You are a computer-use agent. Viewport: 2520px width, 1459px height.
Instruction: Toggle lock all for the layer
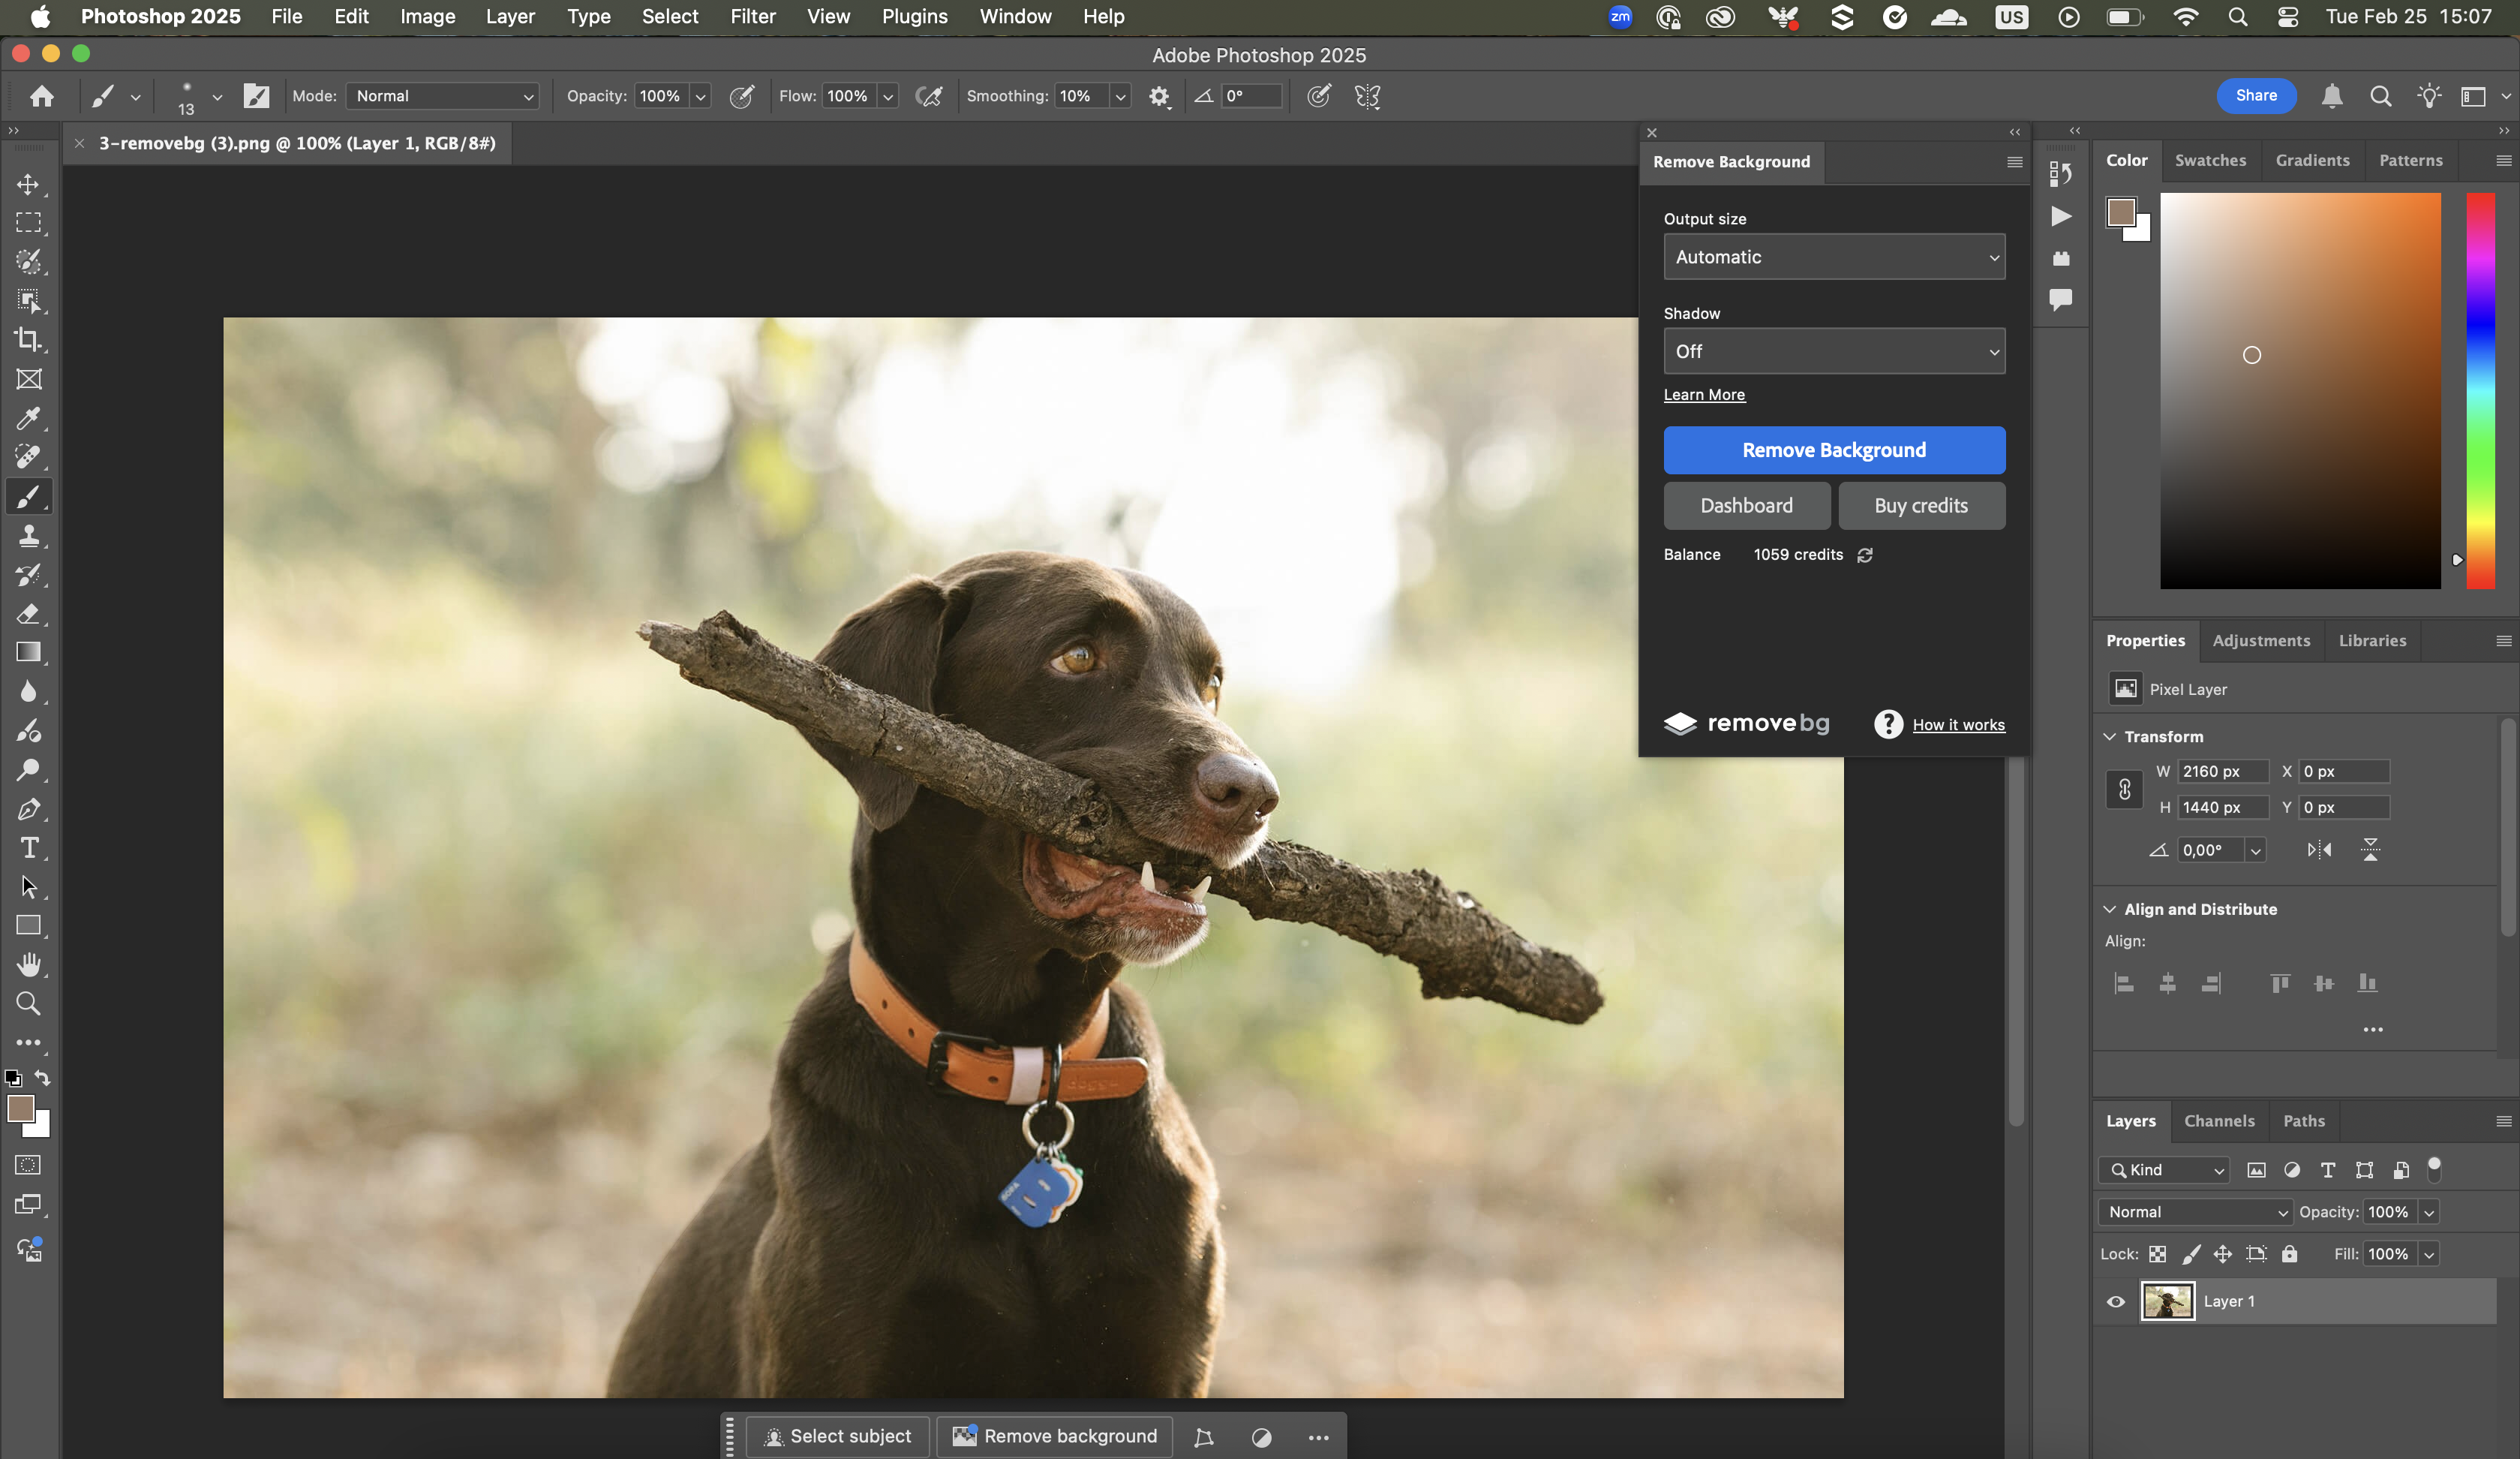[x=2290, y=1254]
